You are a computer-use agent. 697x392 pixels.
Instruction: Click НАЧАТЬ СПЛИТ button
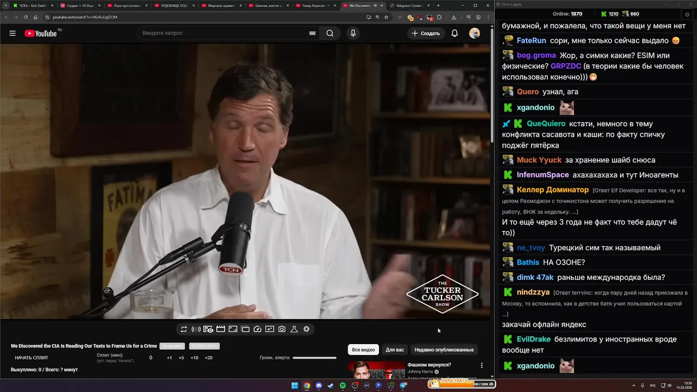32,358
